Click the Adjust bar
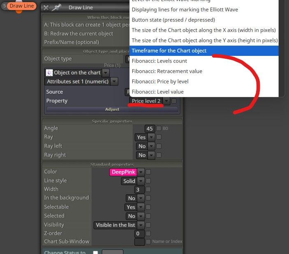Image resolution: width=289 pixels, height=254 pixels. 112,109
